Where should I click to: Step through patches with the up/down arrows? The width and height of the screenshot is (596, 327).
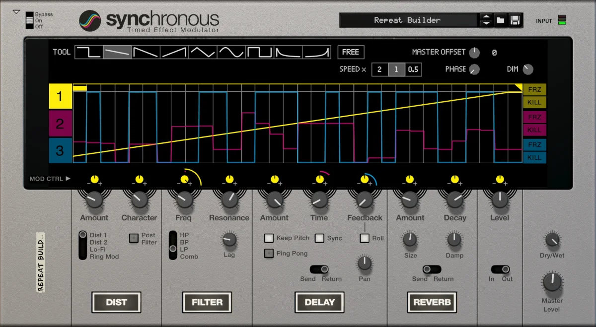click(x=486, y=20)
